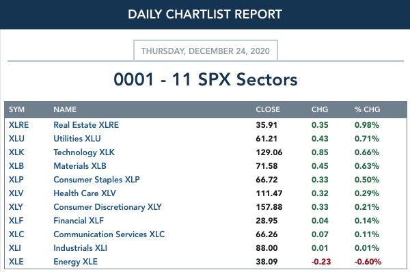Select the Thursday, December 24, 2020 date box
This screenshot has width=410, height=272.
(x=206, y=51)
